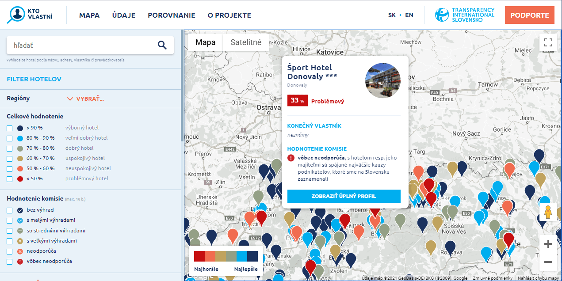
Task: Click the dark red Najhoršie legend swatch
Action: 199,257
